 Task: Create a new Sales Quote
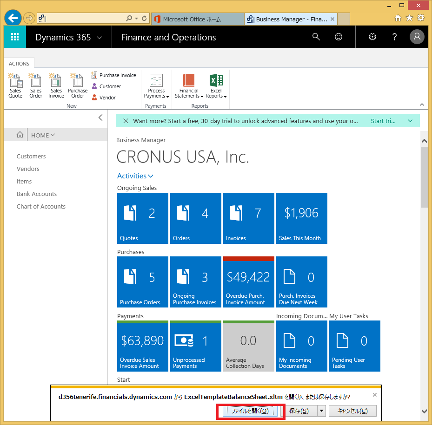point(15,85)
